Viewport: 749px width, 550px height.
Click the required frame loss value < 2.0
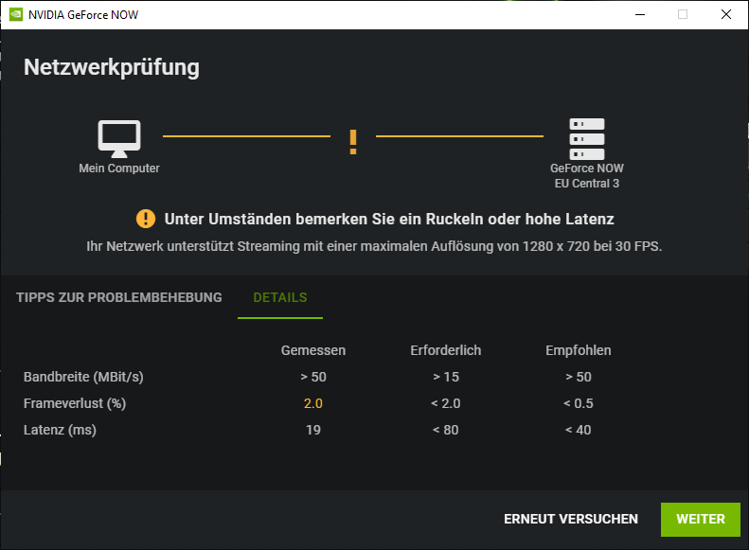pyautogui.click(x=446, y=403)
